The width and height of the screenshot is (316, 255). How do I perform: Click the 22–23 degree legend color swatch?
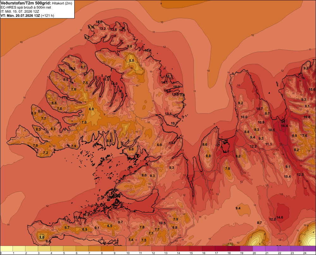(284, 249)
